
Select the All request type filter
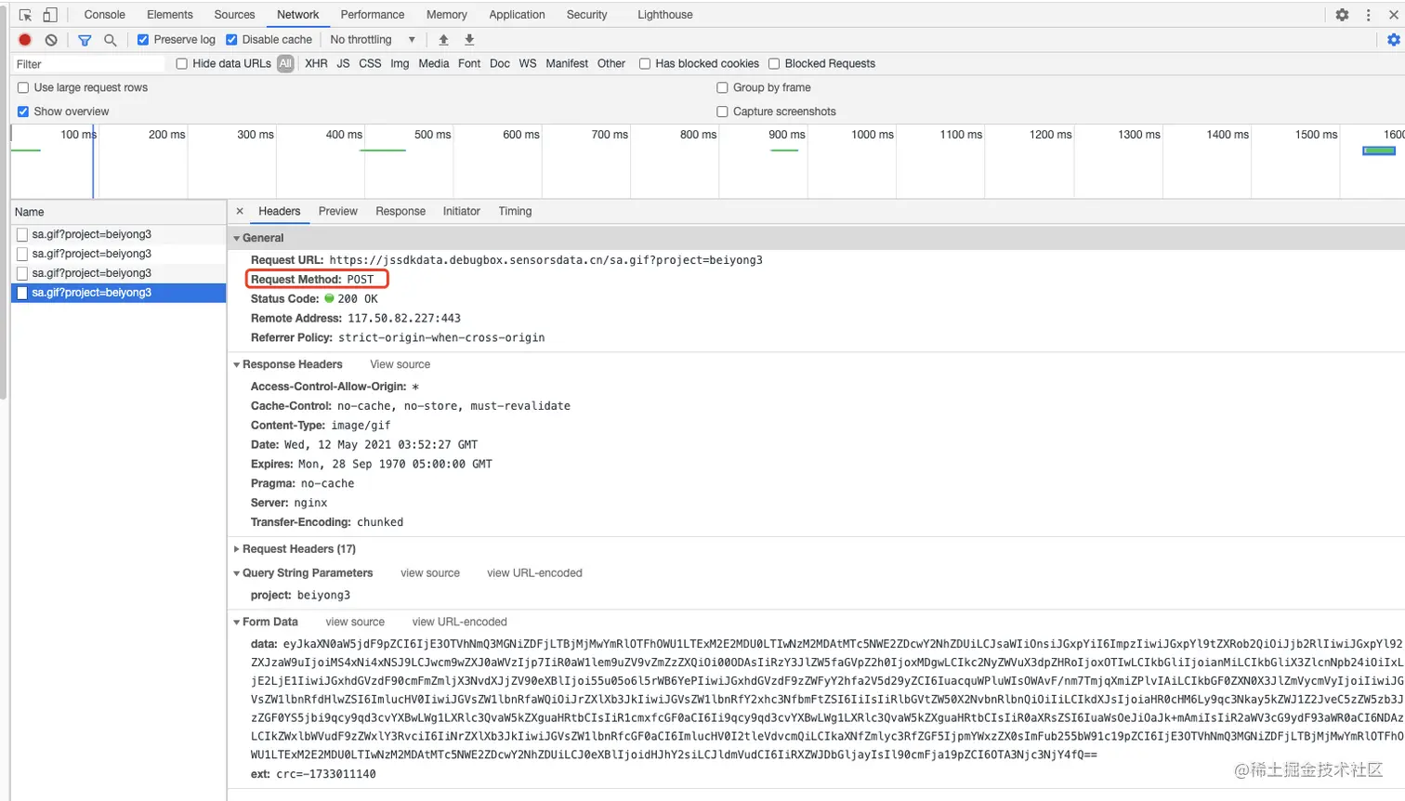[x=285, y=64]
